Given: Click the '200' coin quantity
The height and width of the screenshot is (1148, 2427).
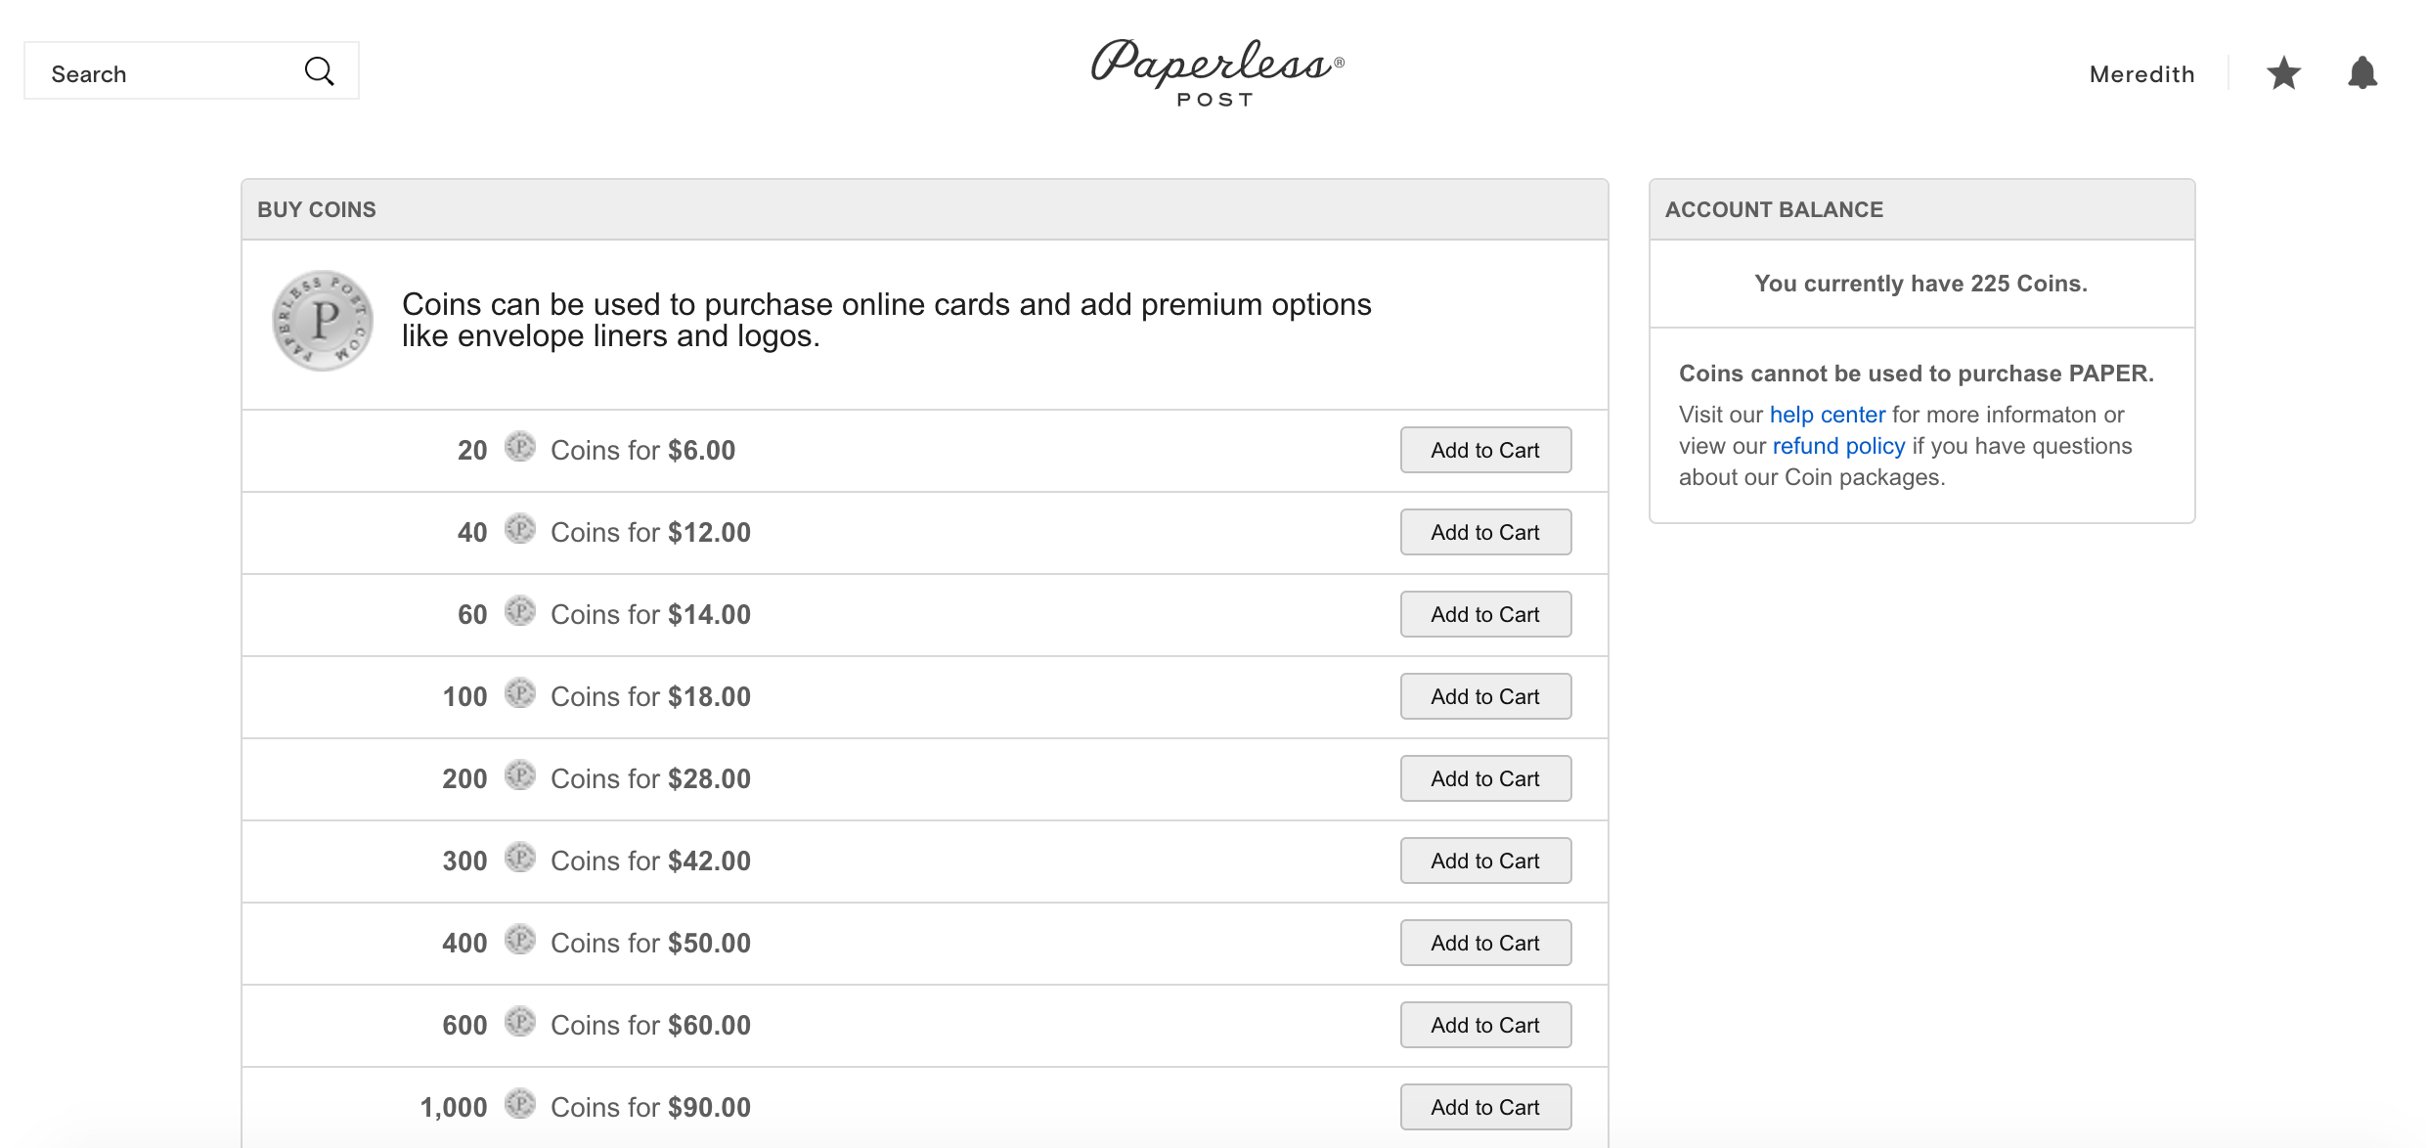Looking at the screenshot, I should 464,778.
